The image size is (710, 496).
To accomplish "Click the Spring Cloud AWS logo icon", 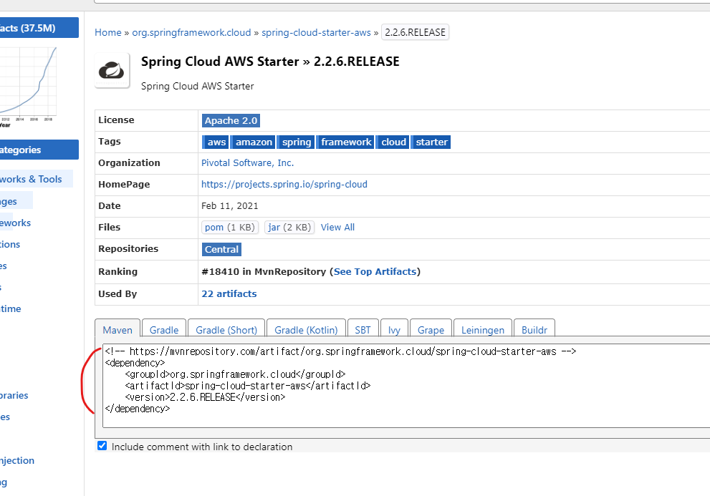I will click(112, 70).
